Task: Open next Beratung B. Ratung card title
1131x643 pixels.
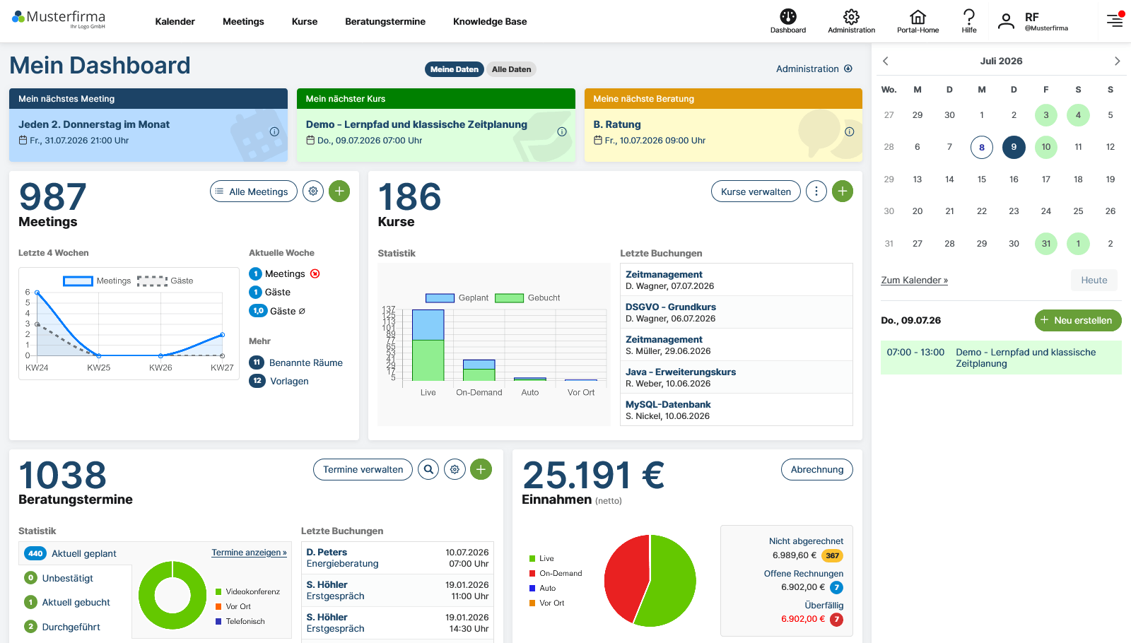Action: coord(617,124)
